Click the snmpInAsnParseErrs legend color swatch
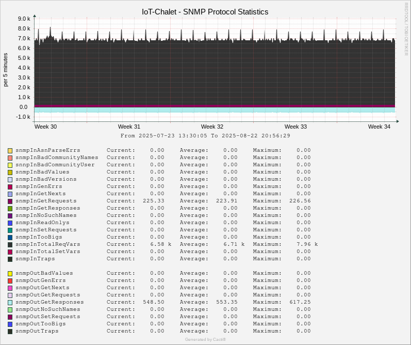 click(10, 151)
